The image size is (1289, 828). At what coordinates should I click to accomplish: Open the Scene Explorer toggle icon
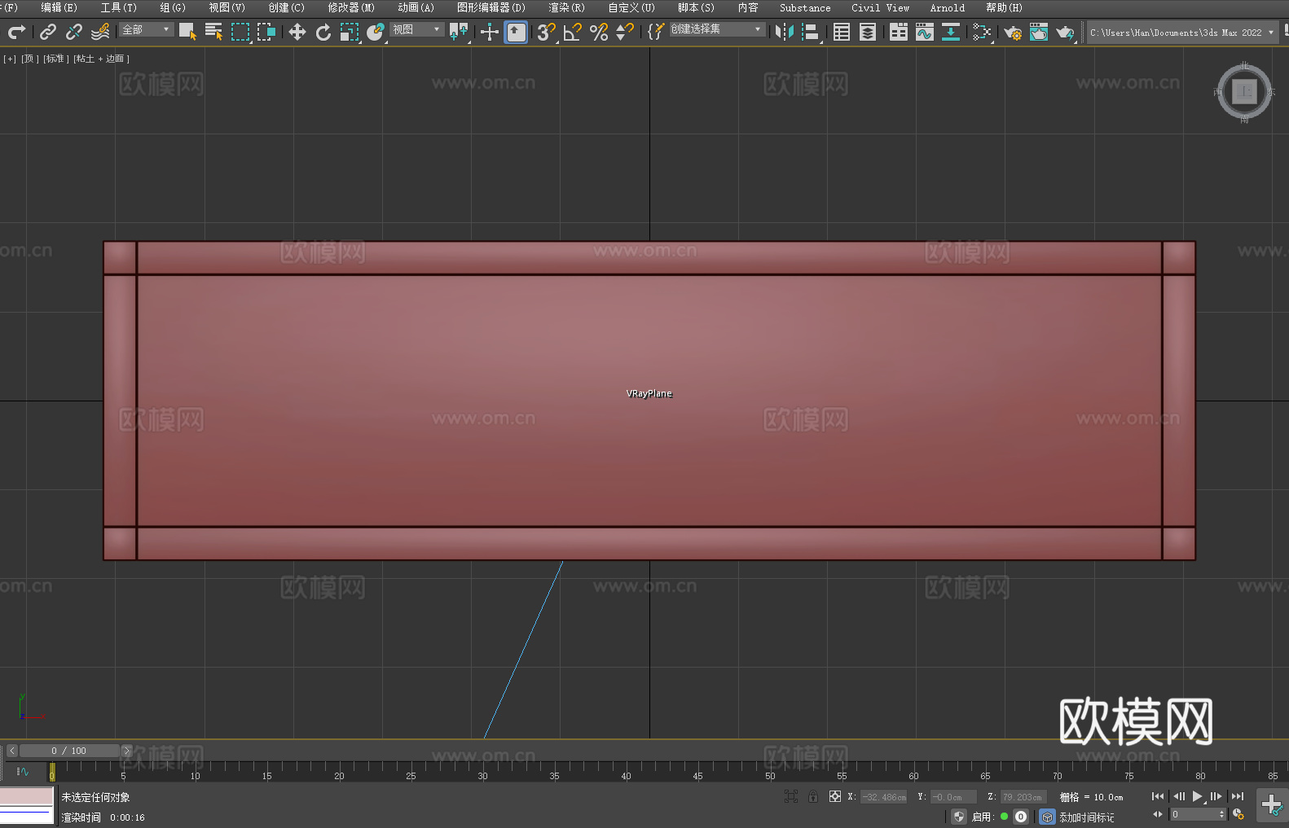click(842, 32)
